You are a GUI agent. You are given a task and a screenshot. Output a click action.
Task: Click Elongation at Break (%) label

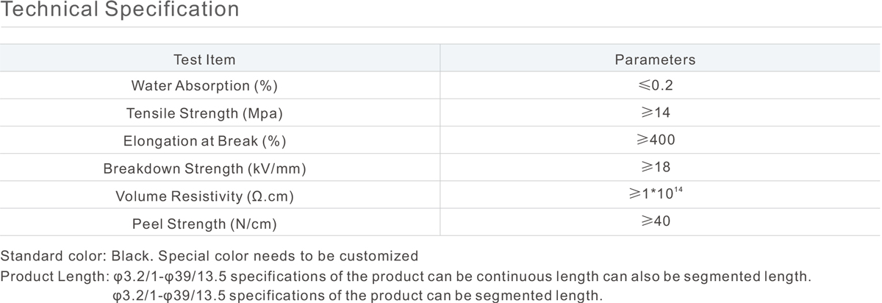pyautogui.click(x=204, y=141)
